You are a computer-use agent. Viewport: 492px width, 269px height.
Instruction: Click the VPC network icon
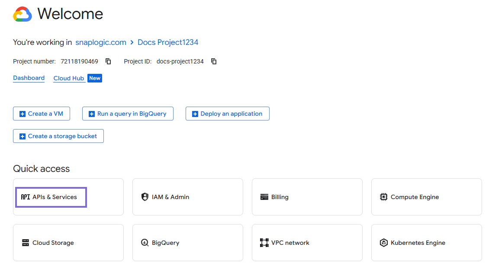click(x=264, y=243)
